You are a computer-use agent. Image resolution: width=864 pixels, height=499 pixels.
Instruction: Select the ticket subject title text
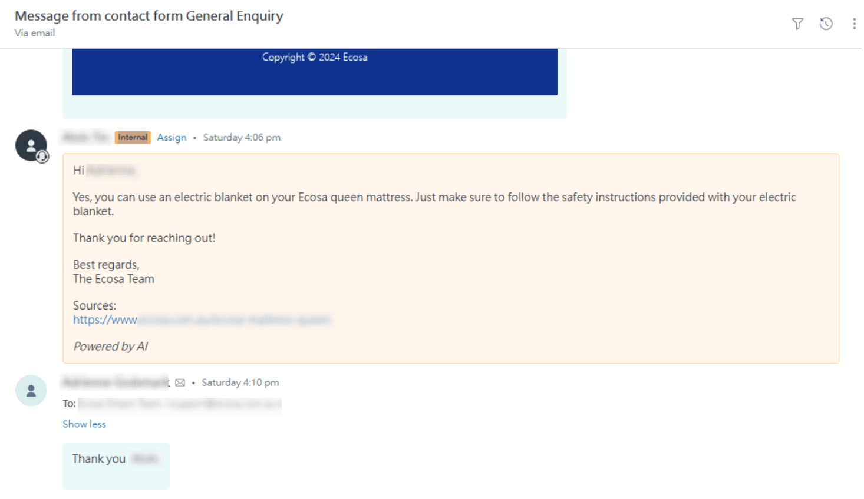(x=149, y=16)
